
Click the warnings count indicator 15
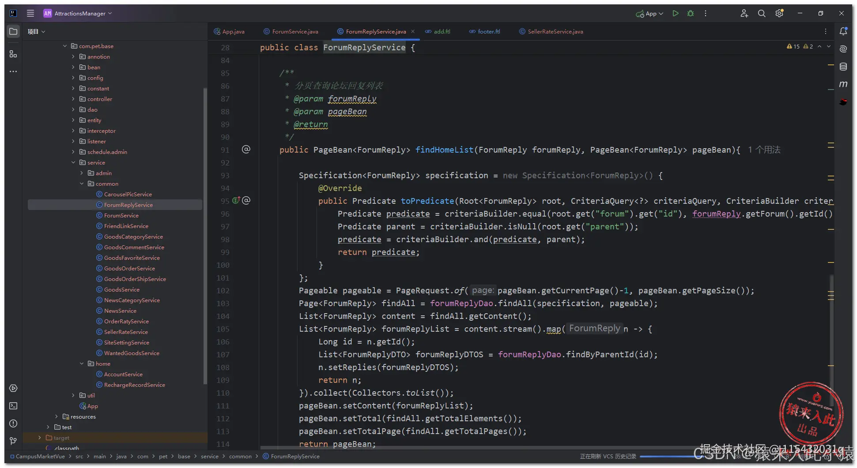[793, 46]
